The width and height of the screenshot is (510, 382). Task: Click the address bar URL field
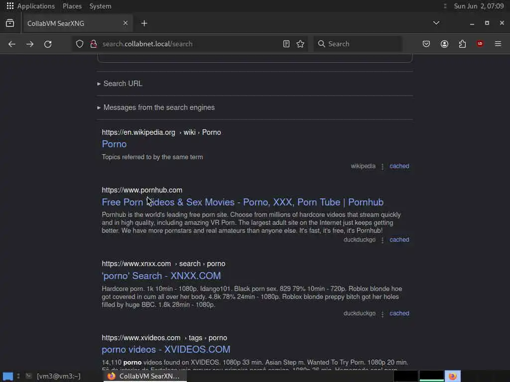(189, 44)
